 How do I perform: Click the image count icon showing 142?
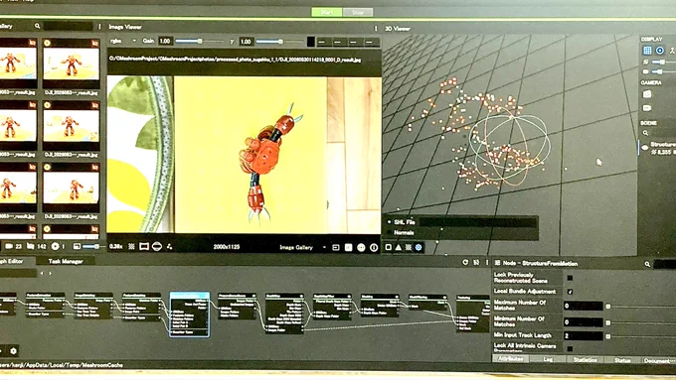(x=30, y=247)
